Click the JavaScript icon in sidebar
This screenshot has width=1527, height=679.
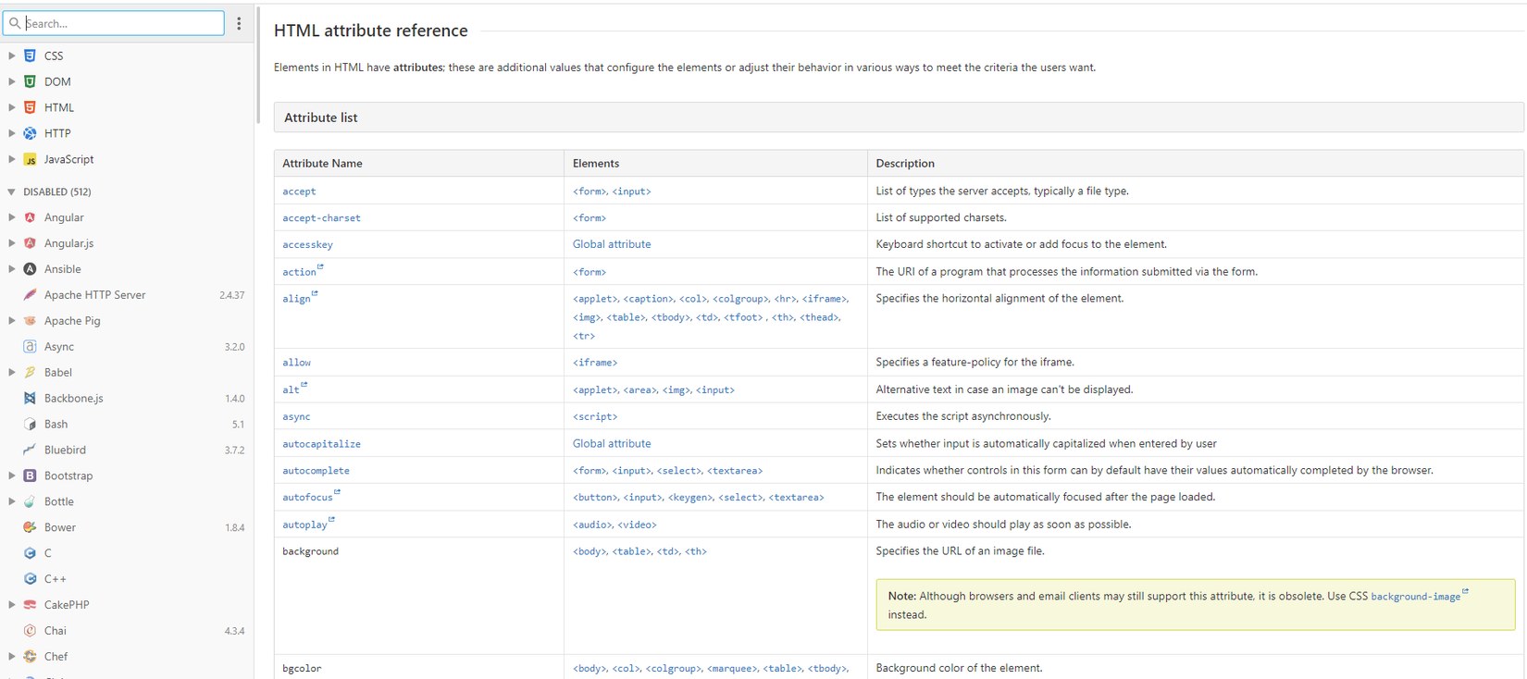(30, 159)
